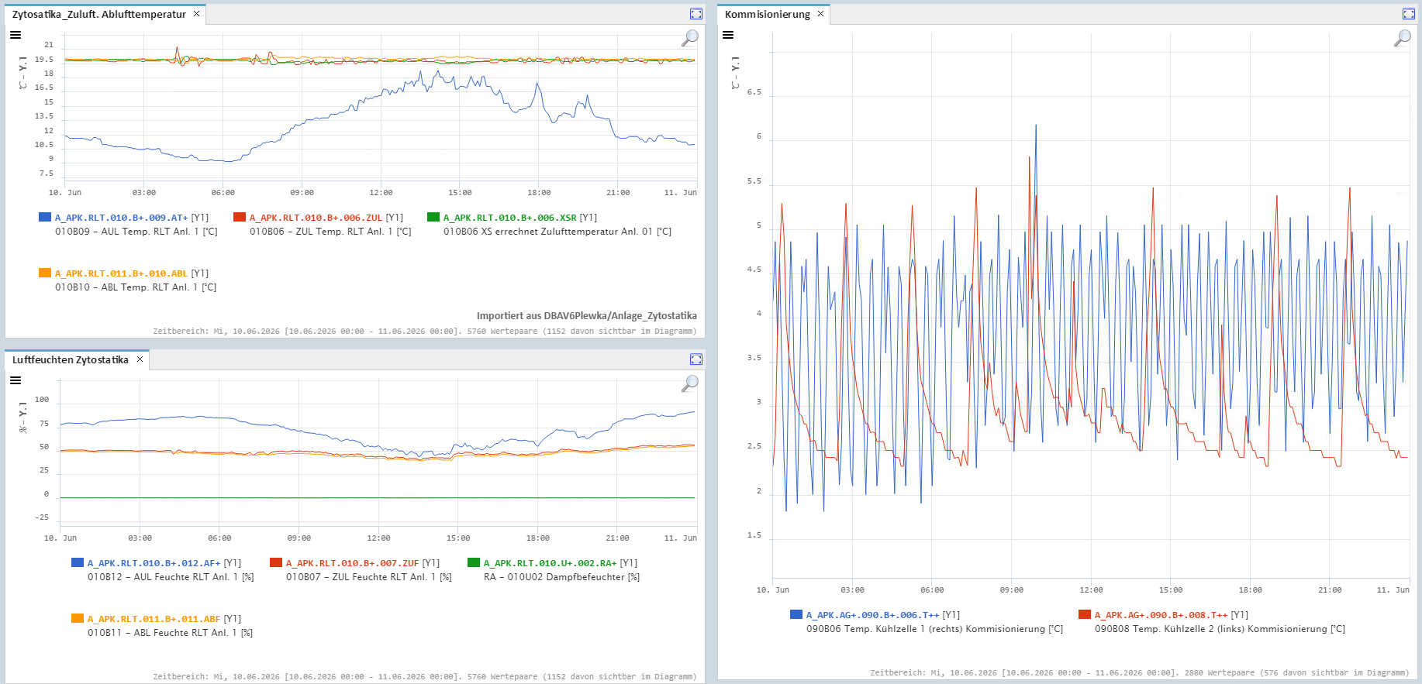This screenshot has height=684, width=1422.
Task: Toggle legend series A_APK.RLT.010.B+.006.XSR
Action: pyautogui.click(x=510, y=218)
